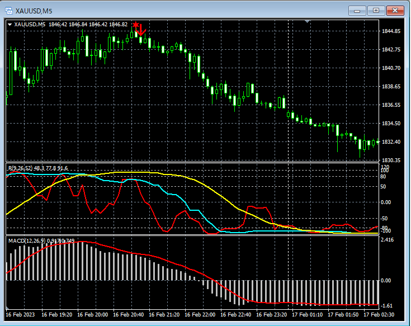Close the XAUUSD,M5 chart window
Viewport: 411px width, 326px height.
(395, 11)
